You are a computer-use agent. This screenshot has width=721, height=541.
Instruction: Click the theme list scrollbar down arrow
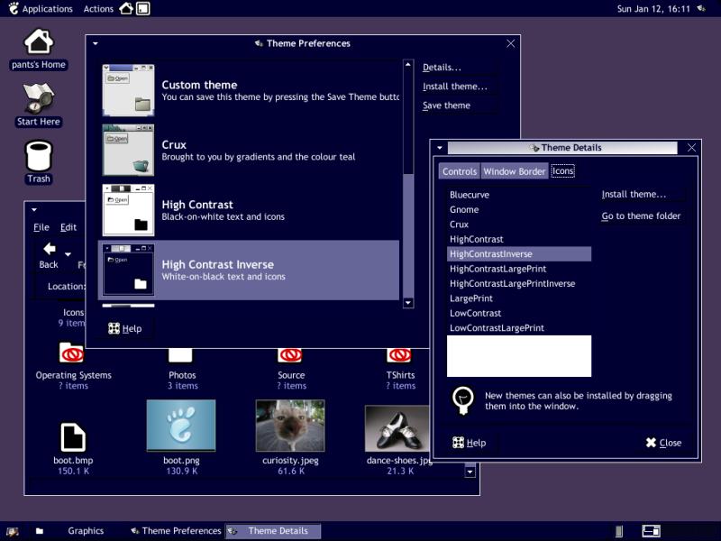click(408, 303)
